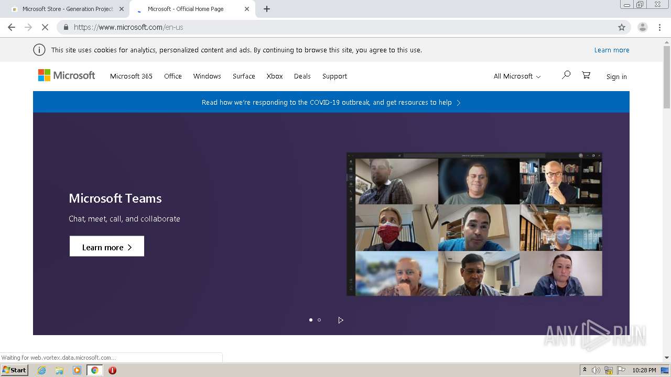Open File Explorer folder icon in taskbar
The width and height of the screenshot is (671, 377).
[59, 370]
